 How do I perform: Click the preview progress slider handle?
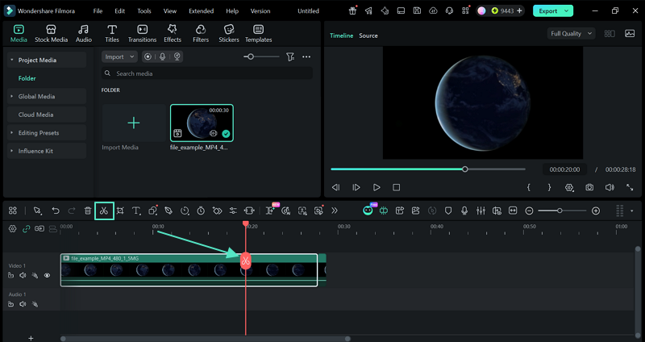click(465, 169)
